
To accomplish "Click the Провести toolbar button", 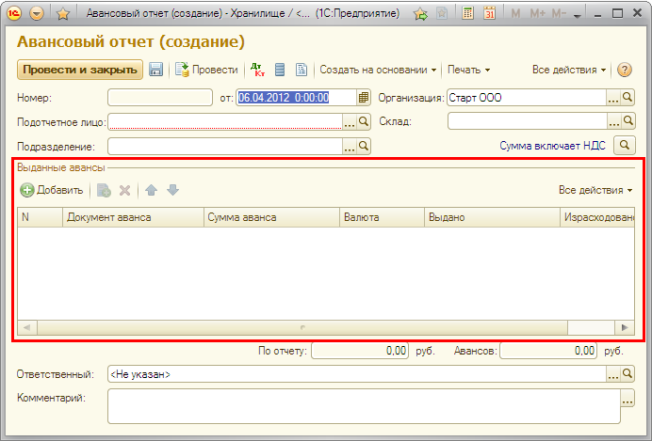I will [x=206, y=70].
